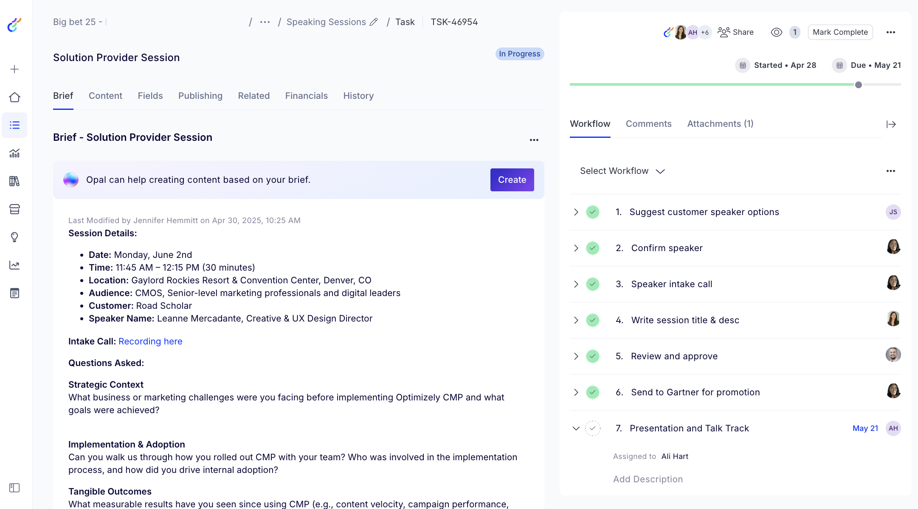Open the Comments tab

pos(648,124)
